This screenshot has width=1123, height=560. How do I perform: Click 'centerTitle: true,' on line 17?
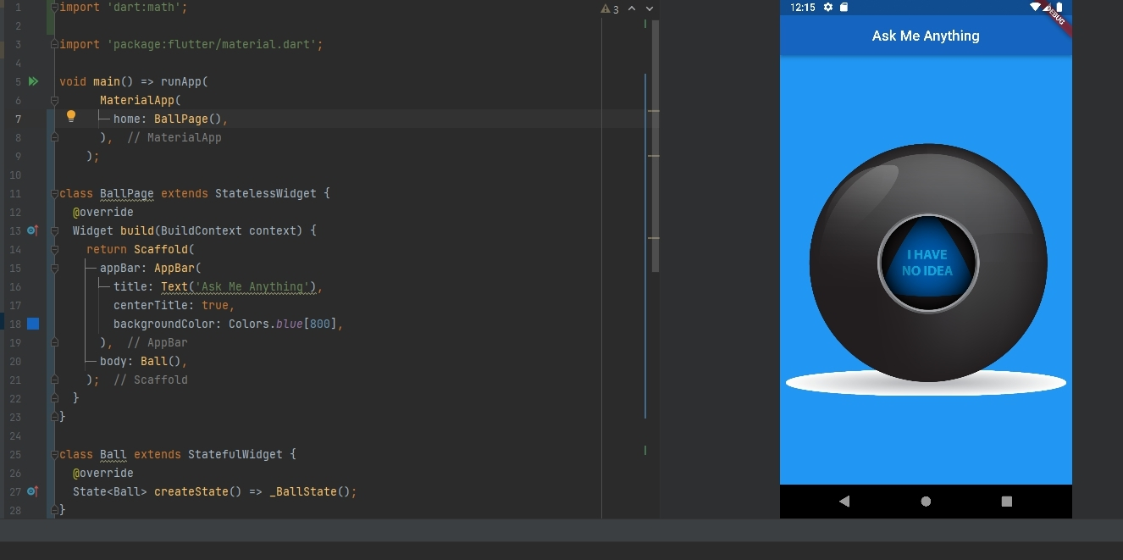click(174, 305)
